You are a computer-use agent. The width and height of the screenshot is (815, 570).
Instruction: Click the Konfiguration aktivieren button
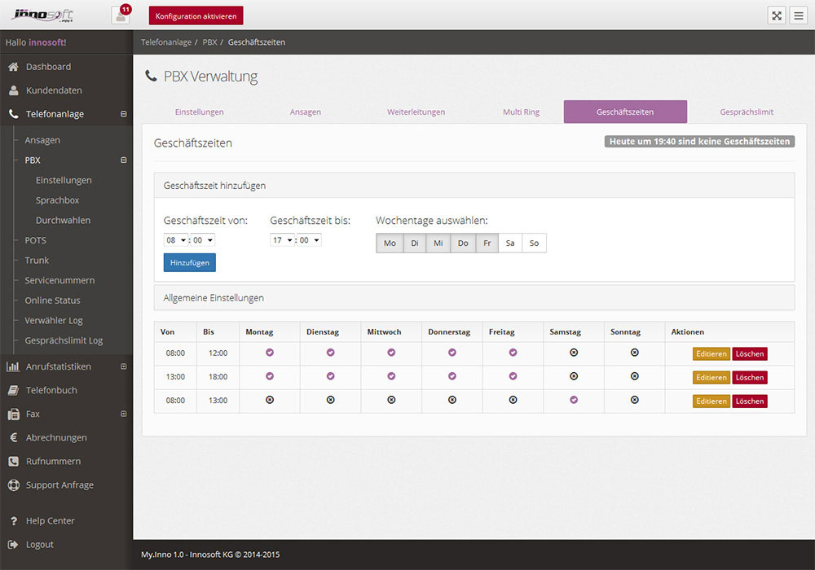[x=196, y=15]
